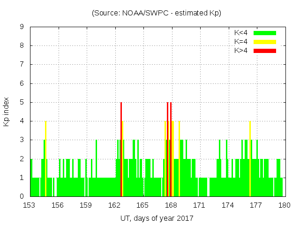Screen dimensions: 300x225
Task: Click the yellow bar near day 154
Action: click(x=45, y=159)
